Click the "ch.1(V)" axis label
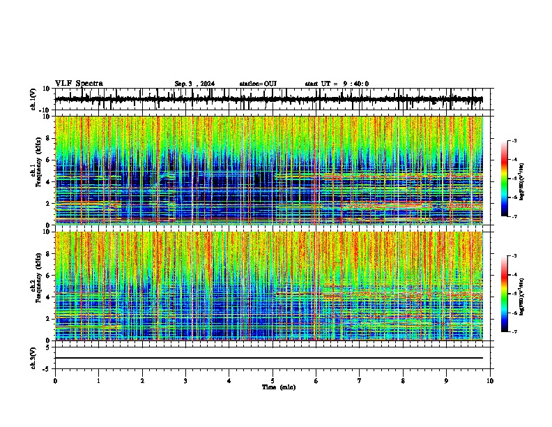This screenshot has width=552, height=427. pyautogui.click(x=33, y=99)
